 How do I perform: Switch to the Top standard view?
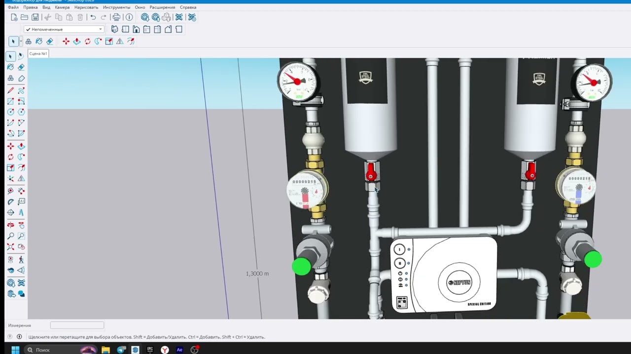(125, 29)
